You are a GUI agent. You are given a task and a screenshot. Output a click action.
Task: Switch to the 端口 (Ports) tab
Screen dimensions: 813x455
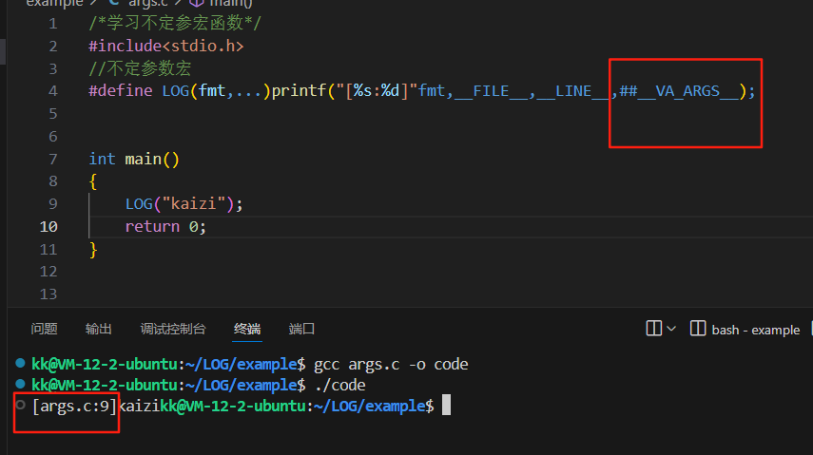coord(301,329)
